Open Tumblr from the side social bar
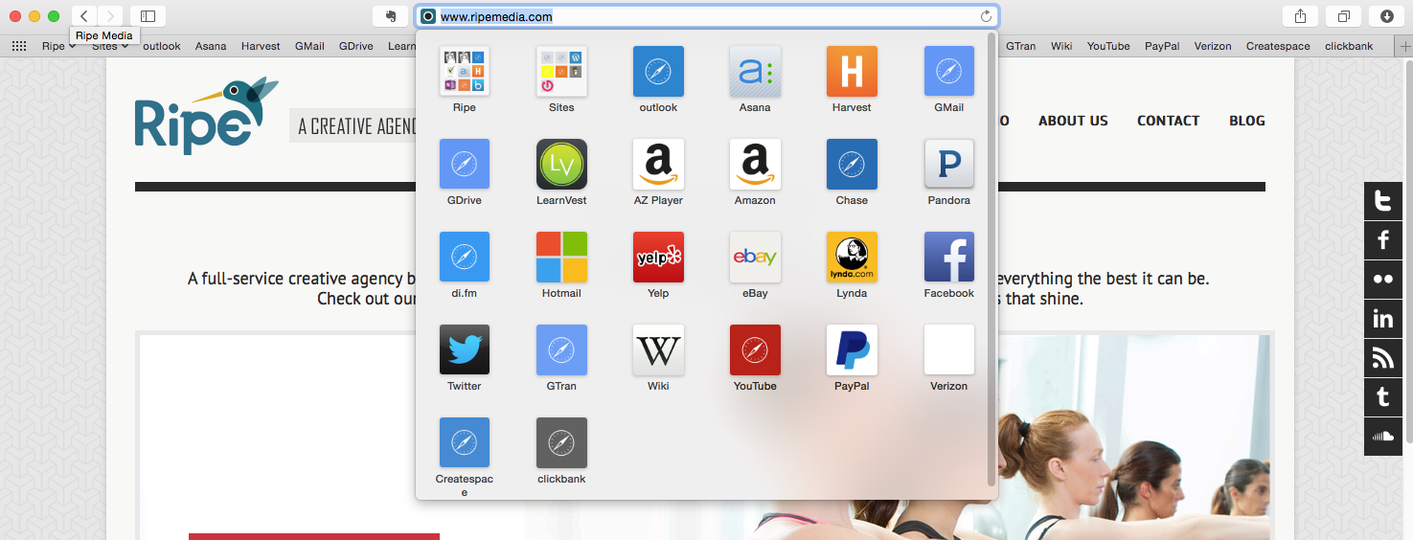The image size is (1413, 540). click(x=1383, y=397)
